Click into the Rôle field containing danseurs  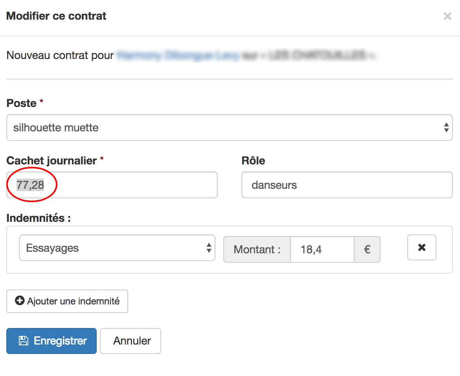click(347, 185)
